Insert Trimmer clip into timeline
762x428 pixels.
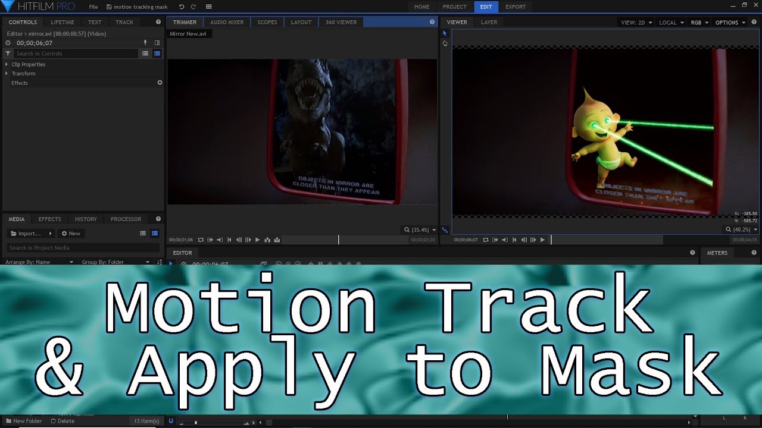tap(267, 240)
